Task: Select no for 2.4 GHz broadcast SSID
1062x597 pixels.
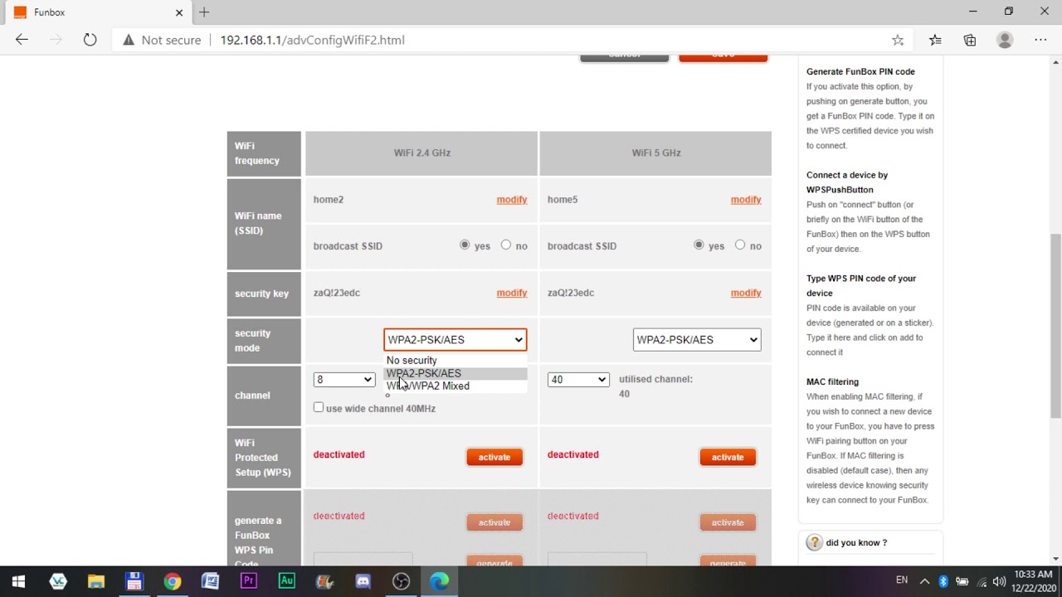Action: tap(506, 245)
